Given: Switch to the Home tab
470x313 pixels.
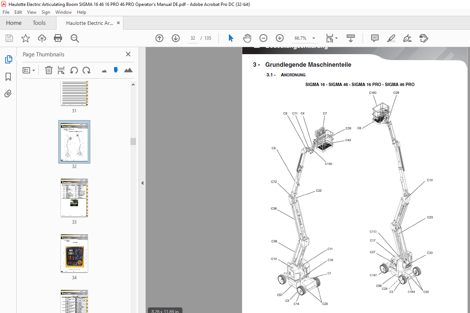Looking at the screenshot, I should tap(14, 23).
